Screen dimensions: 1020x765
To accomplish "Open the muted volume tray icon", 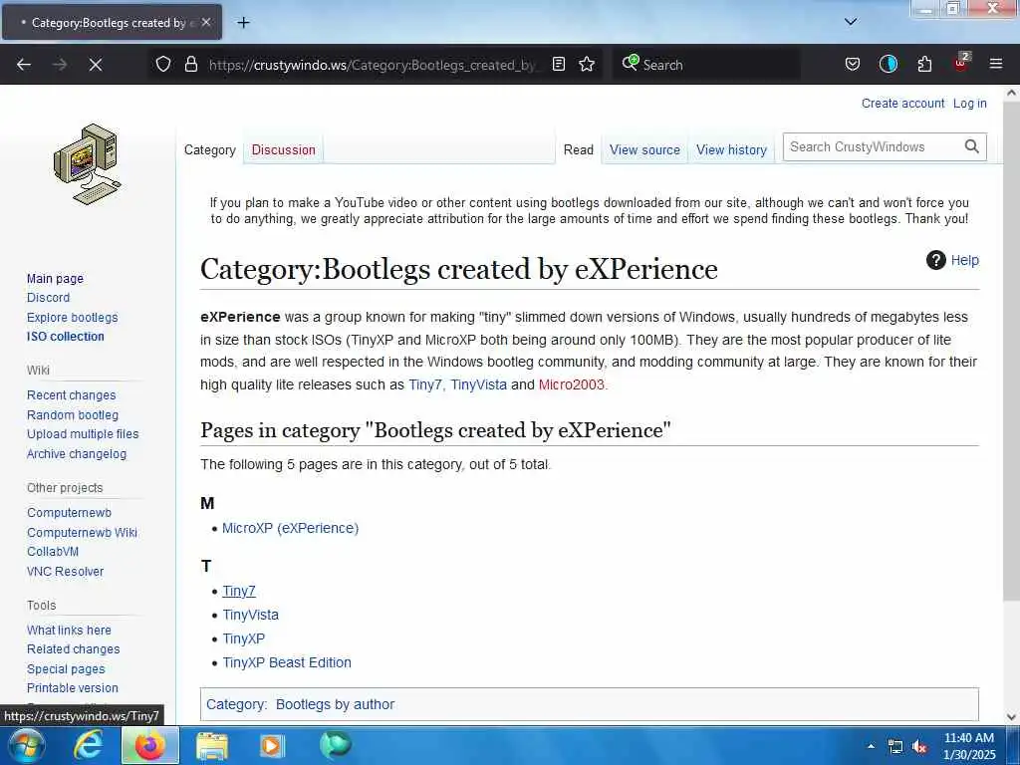I will point(919,747).
